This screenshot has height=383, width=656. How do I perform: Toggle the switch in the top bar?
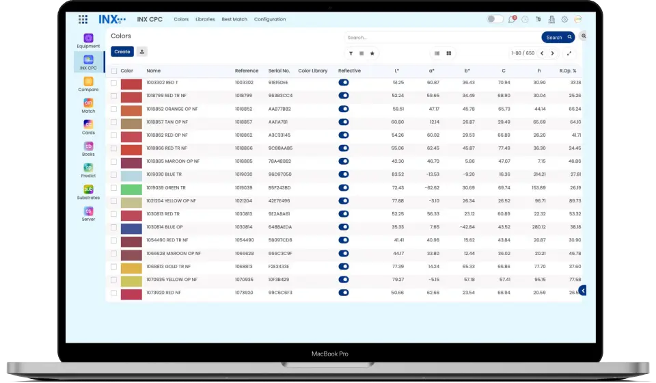point(495,19)
